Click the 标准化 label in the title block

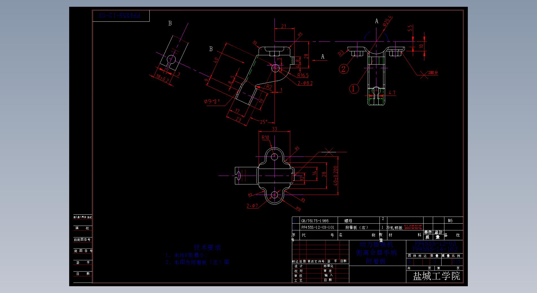click(x=328, y=266)
